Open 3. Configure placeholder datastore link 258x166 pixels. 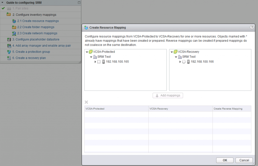[x=36, y=39]
